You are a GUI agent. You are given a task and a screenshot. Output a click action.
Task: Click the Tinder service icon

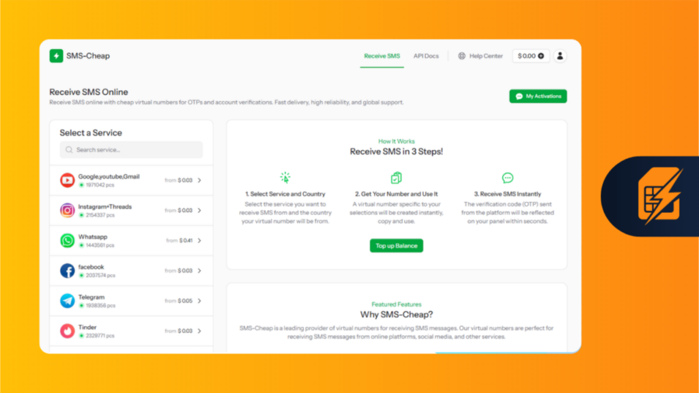tap(67, 330)
